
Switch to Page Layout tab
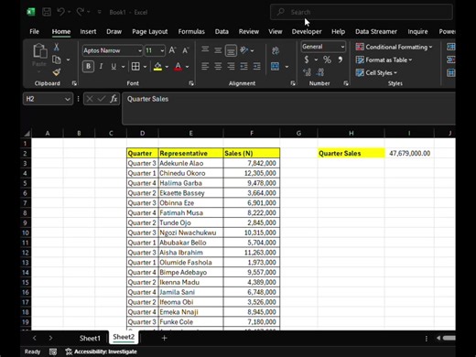tap(150, 31)
